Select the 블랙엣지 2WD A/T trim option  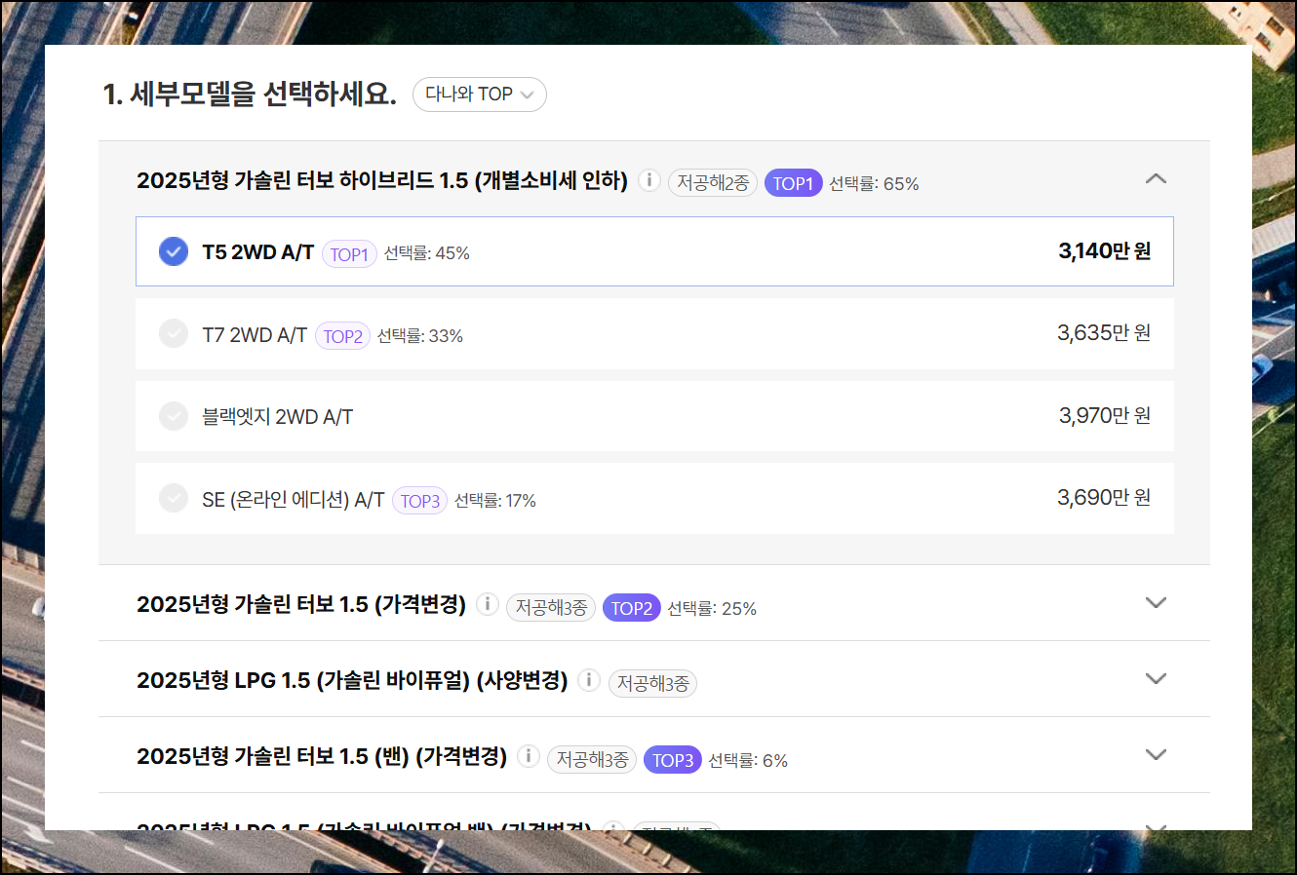(654, 416)
